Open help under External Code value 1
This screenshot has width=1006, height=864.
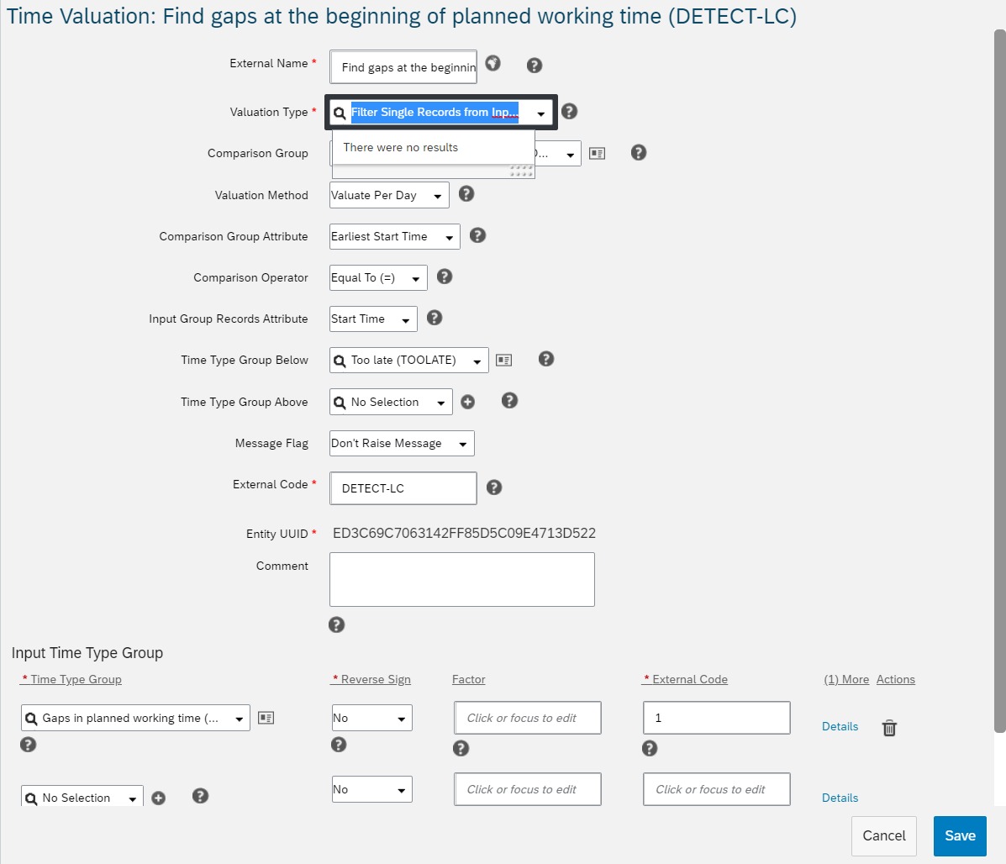coord(650,749)
